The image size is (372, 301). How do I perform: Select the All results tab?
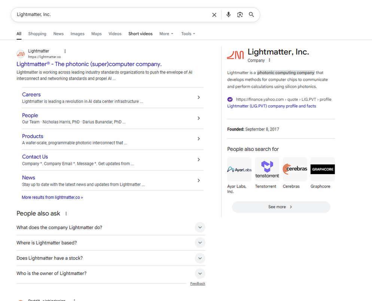tap(19, 34)
